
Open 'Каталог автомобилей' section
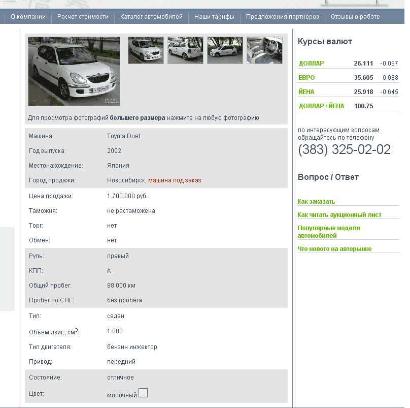point(151,17)
